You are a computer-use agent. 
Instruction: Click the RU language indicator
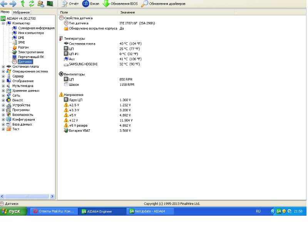click(x=258, y=211)
